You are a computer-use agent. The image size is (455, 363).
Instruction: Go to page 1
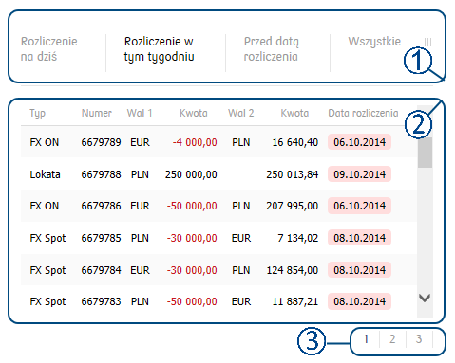tap(366, 339)
